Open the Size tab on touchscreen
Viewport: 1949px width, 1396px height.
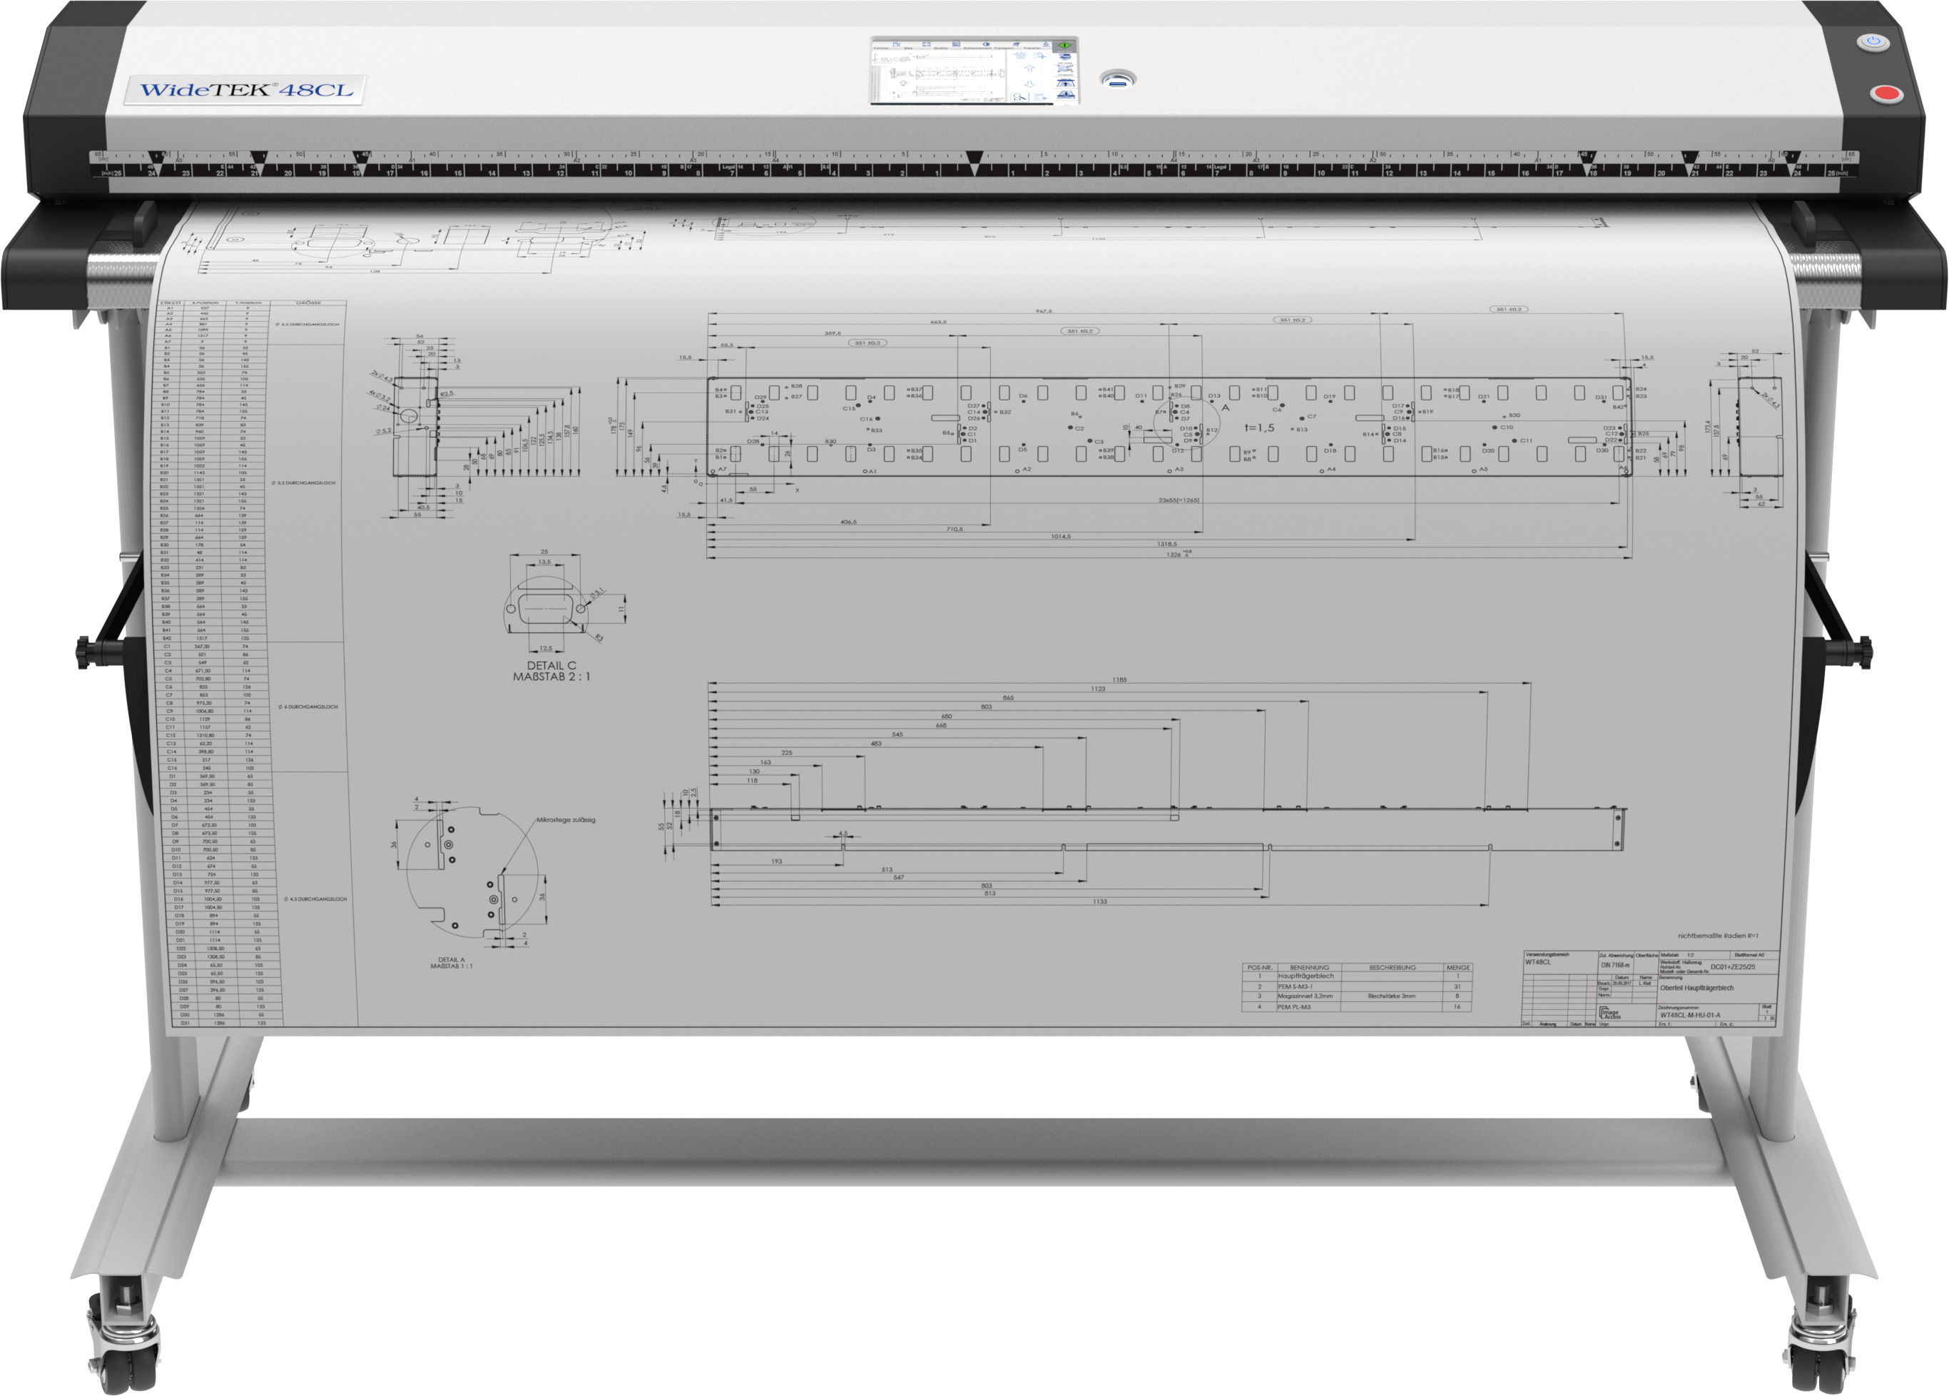[x=917, y=46]
